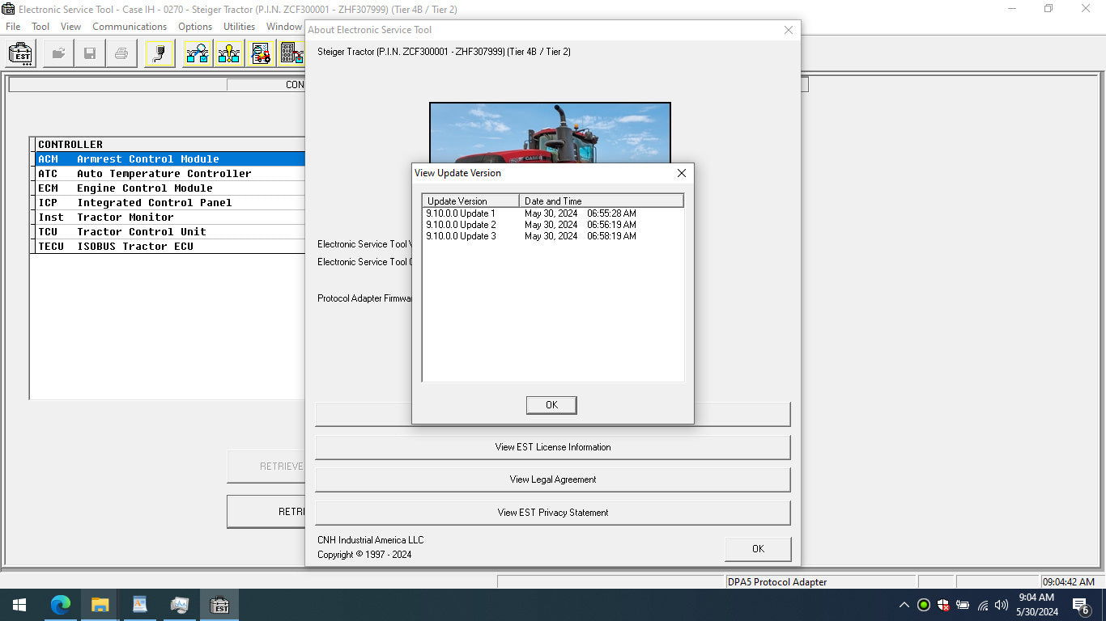
Task: Click the Date and Time column header
Action: point(602,201)
